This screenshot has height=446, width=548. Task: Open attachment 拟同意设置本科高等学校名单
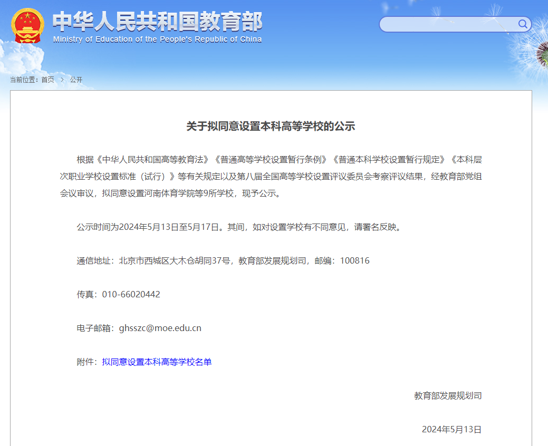157,362
